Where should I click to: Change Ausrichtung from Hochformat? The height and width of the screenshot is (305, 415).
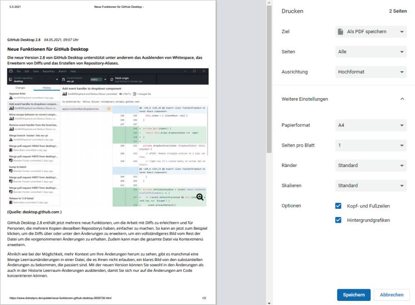pyautogui.click(x=371, y=72)
